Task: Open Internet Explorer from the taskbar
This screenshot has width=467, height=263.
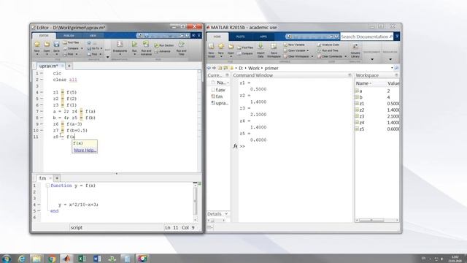Action: click(22, 259)
